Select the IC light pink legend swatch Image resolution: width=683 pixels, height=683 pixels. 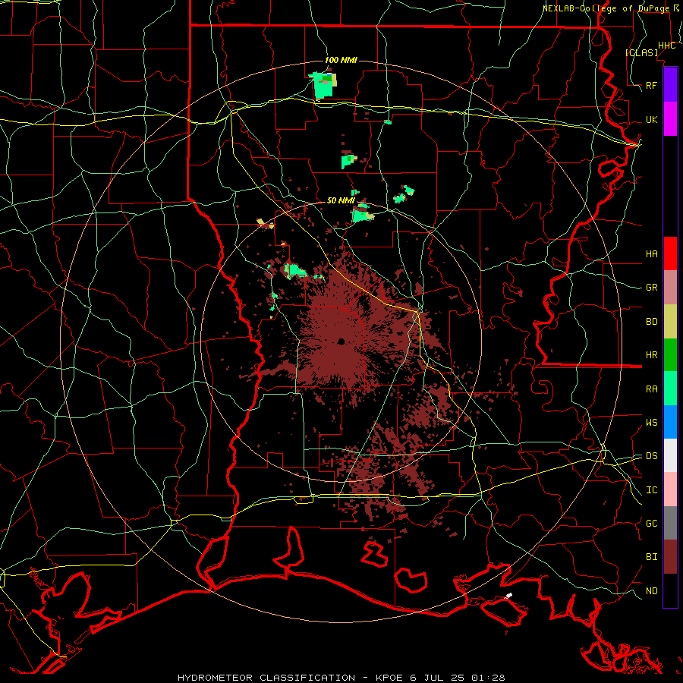[670, 489]
